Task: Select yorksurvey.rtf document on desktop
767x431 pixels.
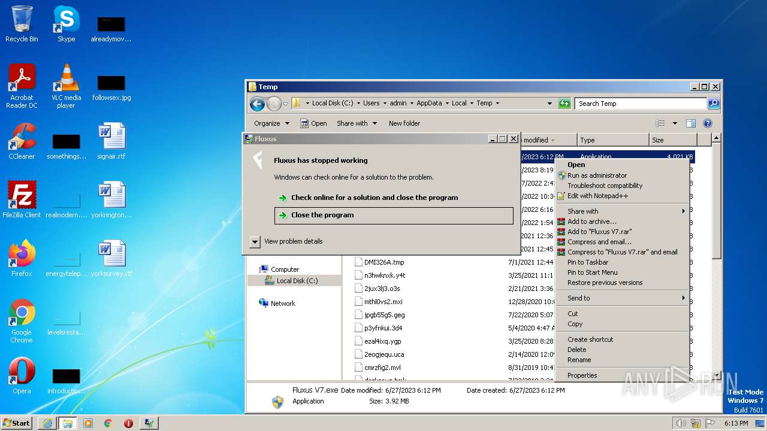Action: (111, 259)
